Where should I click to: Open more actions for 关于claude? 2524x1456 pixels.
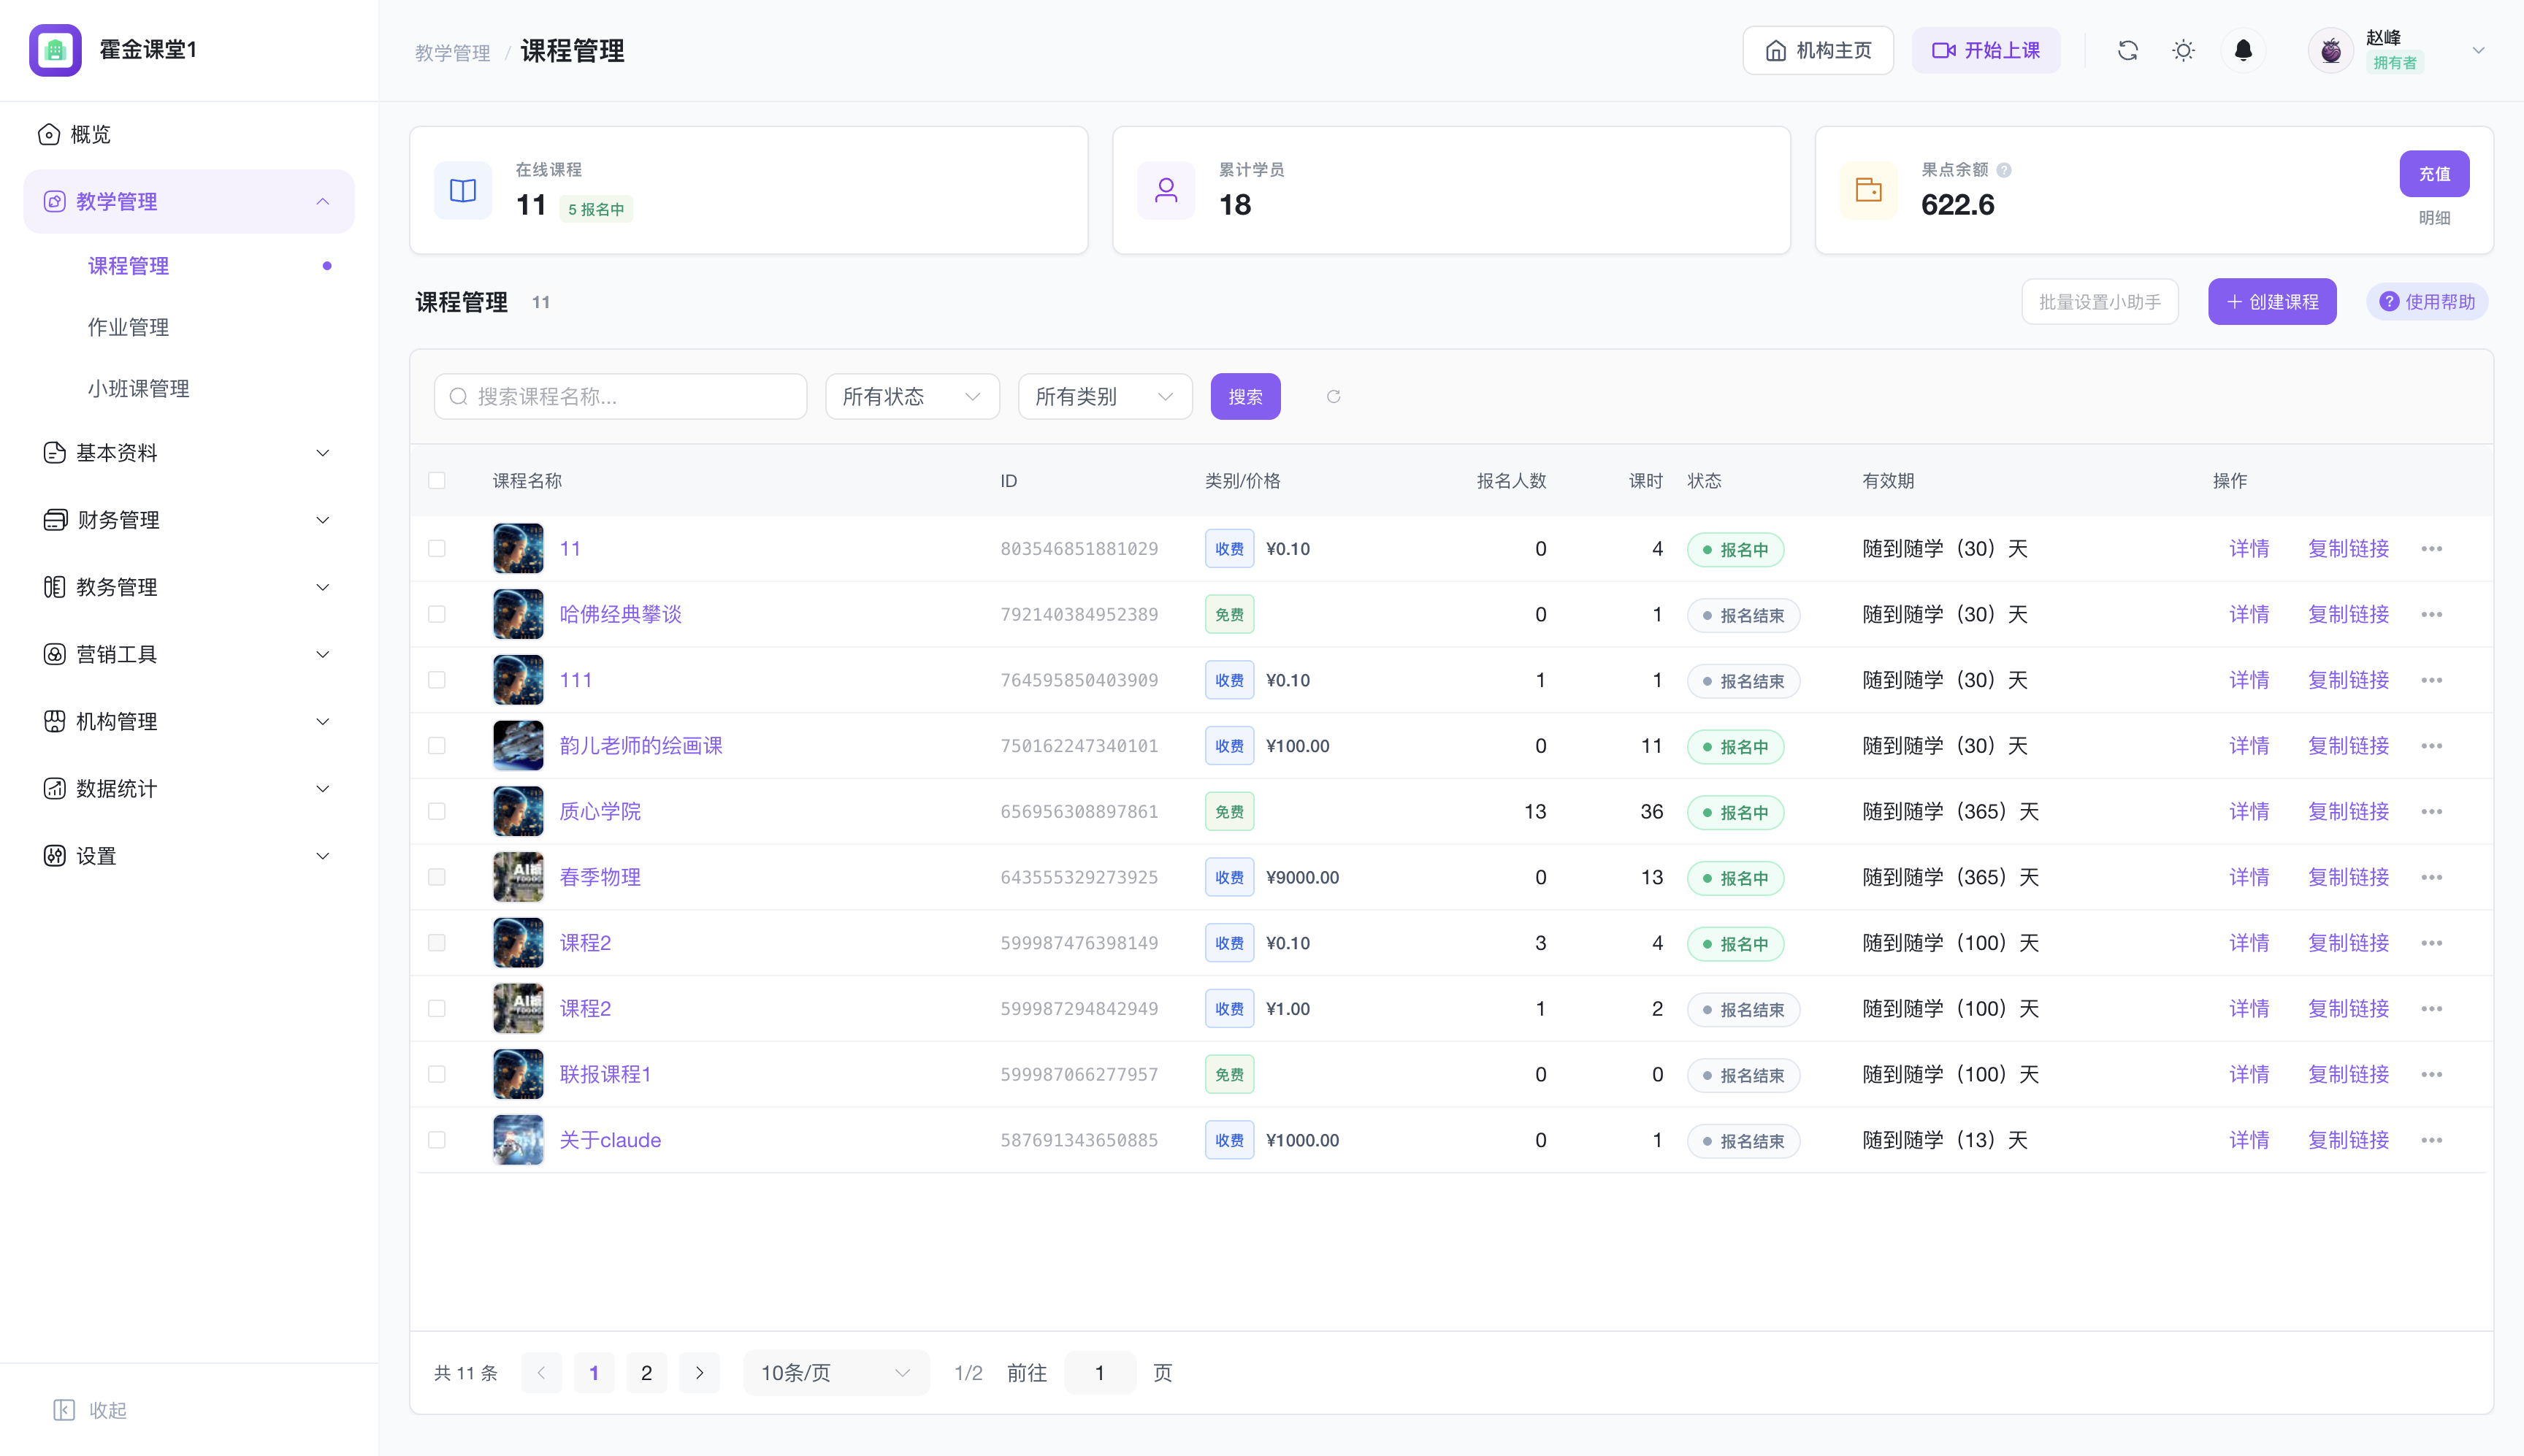click(2432, 1141)
